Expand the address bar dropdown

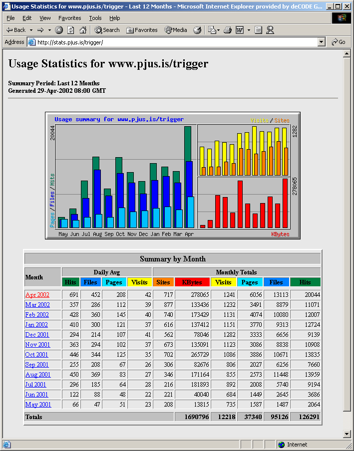pyautogui.click(x=322, y=42)
